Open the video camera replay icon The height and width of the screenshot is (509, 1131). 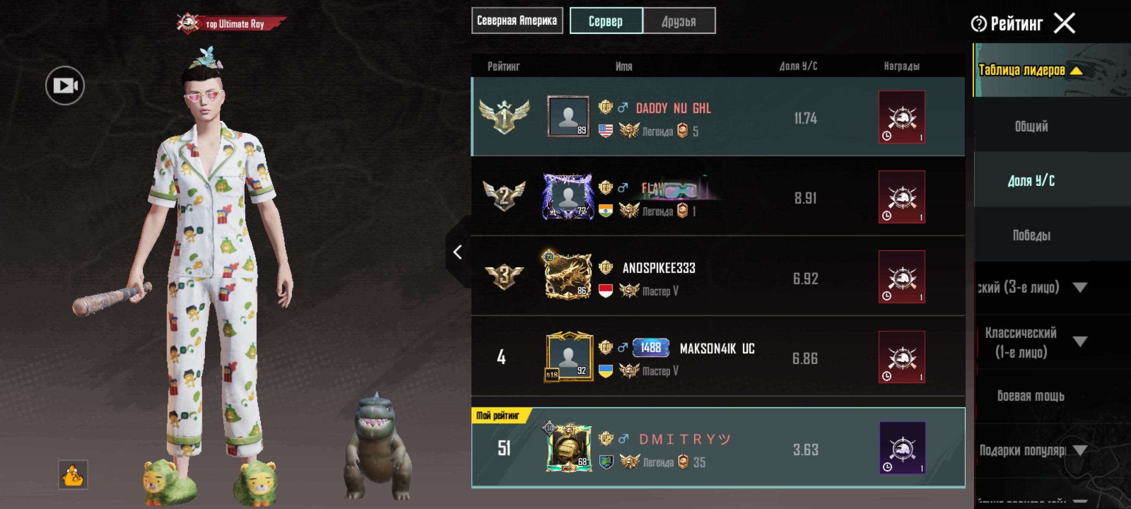point(65,85)
